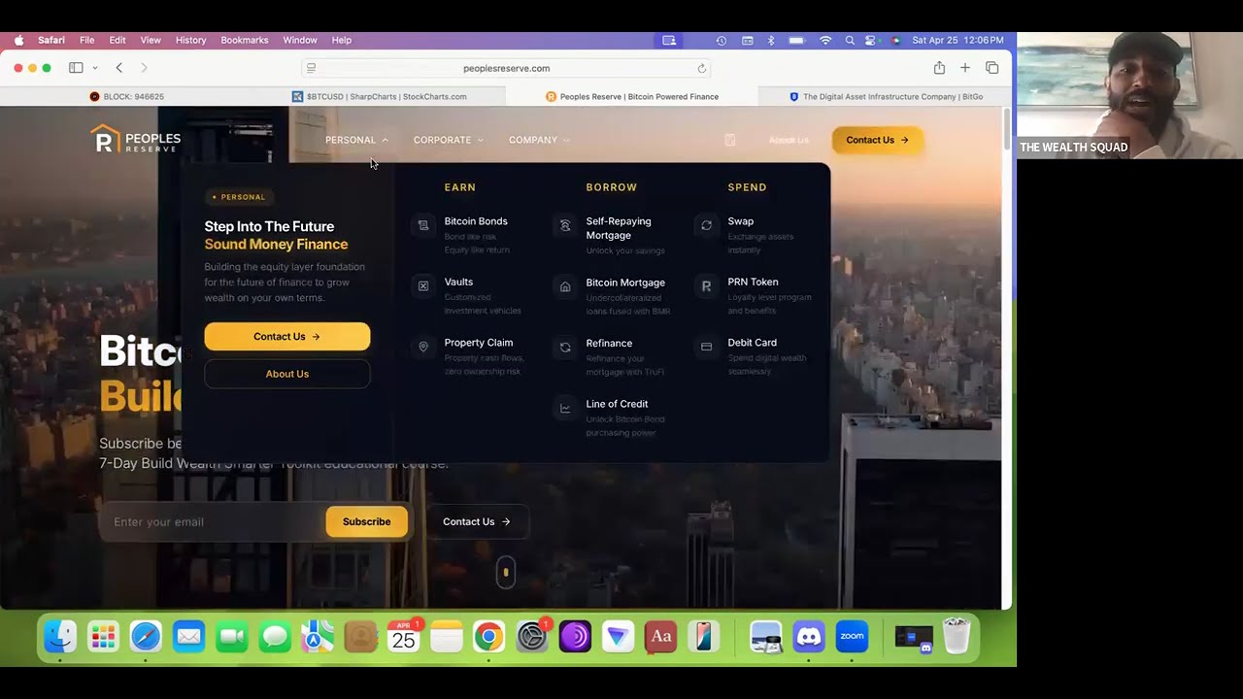Click About Us in Personal panel

287,374
